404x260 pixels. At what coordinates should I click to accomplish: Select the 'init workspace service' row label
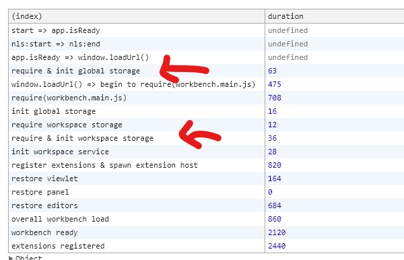point(60,152)
